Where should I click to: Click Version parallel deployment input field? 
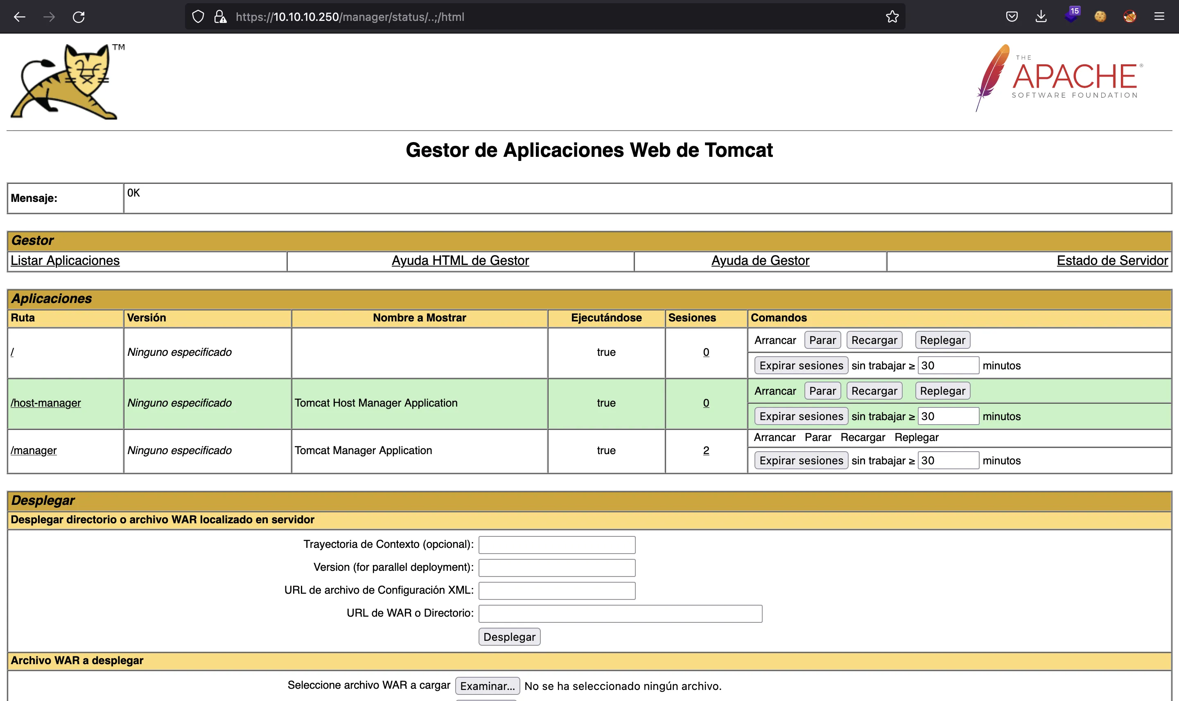557,568
